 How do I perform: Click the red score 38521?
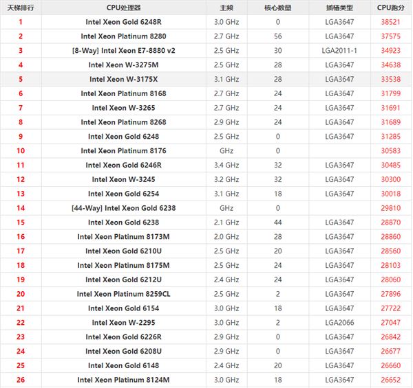coord(392,22)
